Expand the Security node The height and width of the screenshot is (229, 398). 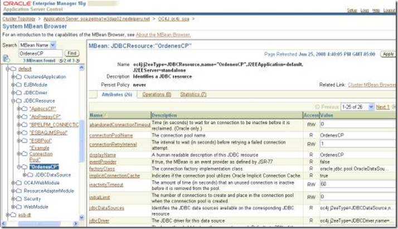click(x=13, y=199)
